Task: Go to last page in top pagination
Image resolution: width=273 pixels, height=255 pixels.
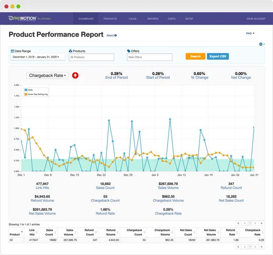Action: click(261, 223)
